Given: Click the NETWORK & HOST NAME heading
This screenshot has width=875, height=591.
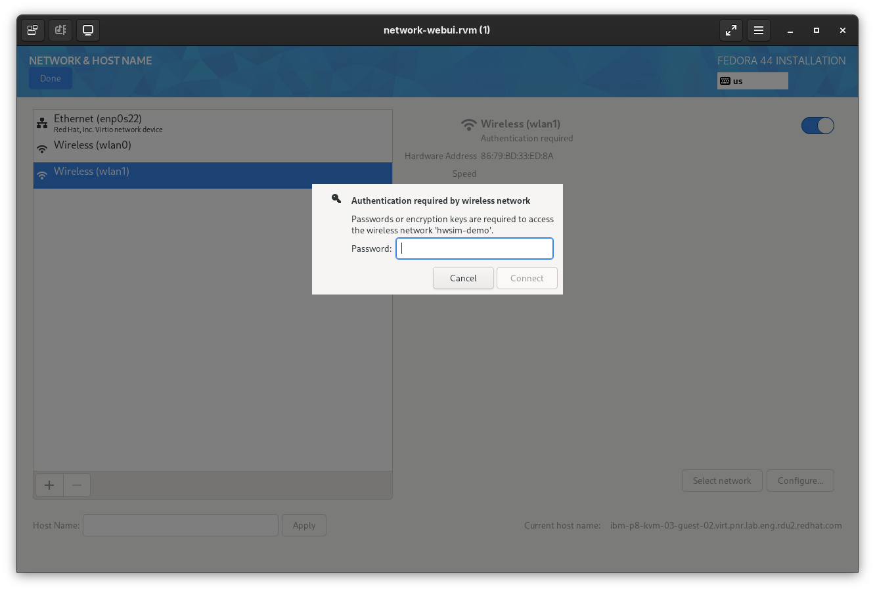Looking at the screenshot, I should pyautogui.click(x=91, y=60).
